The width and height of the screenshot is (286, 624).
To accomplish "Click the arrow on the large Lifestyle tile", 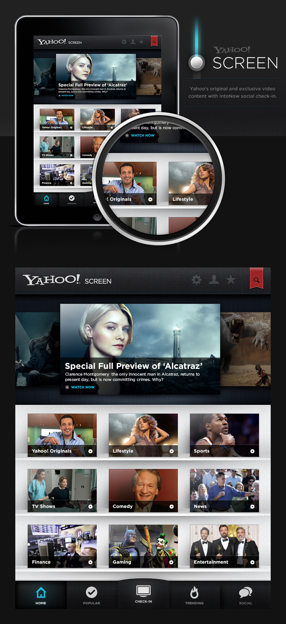I will point(172,451).
